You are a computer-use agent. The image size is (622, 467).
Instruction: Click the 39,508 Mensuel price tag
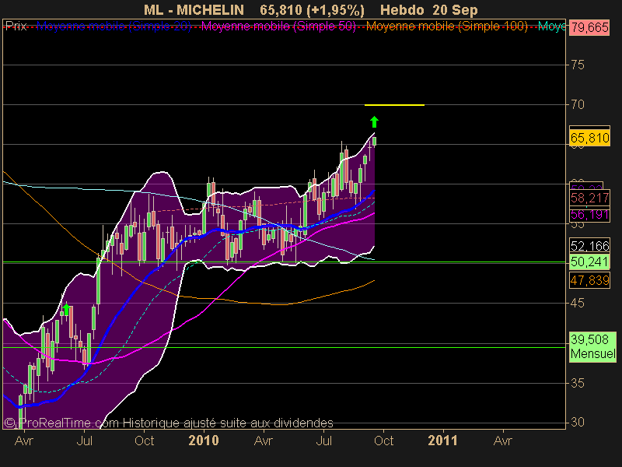[592, 346]
